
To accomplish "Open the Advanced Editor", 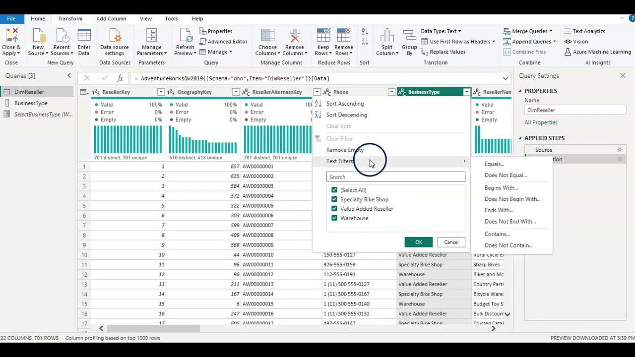I will tap(223, 42).
